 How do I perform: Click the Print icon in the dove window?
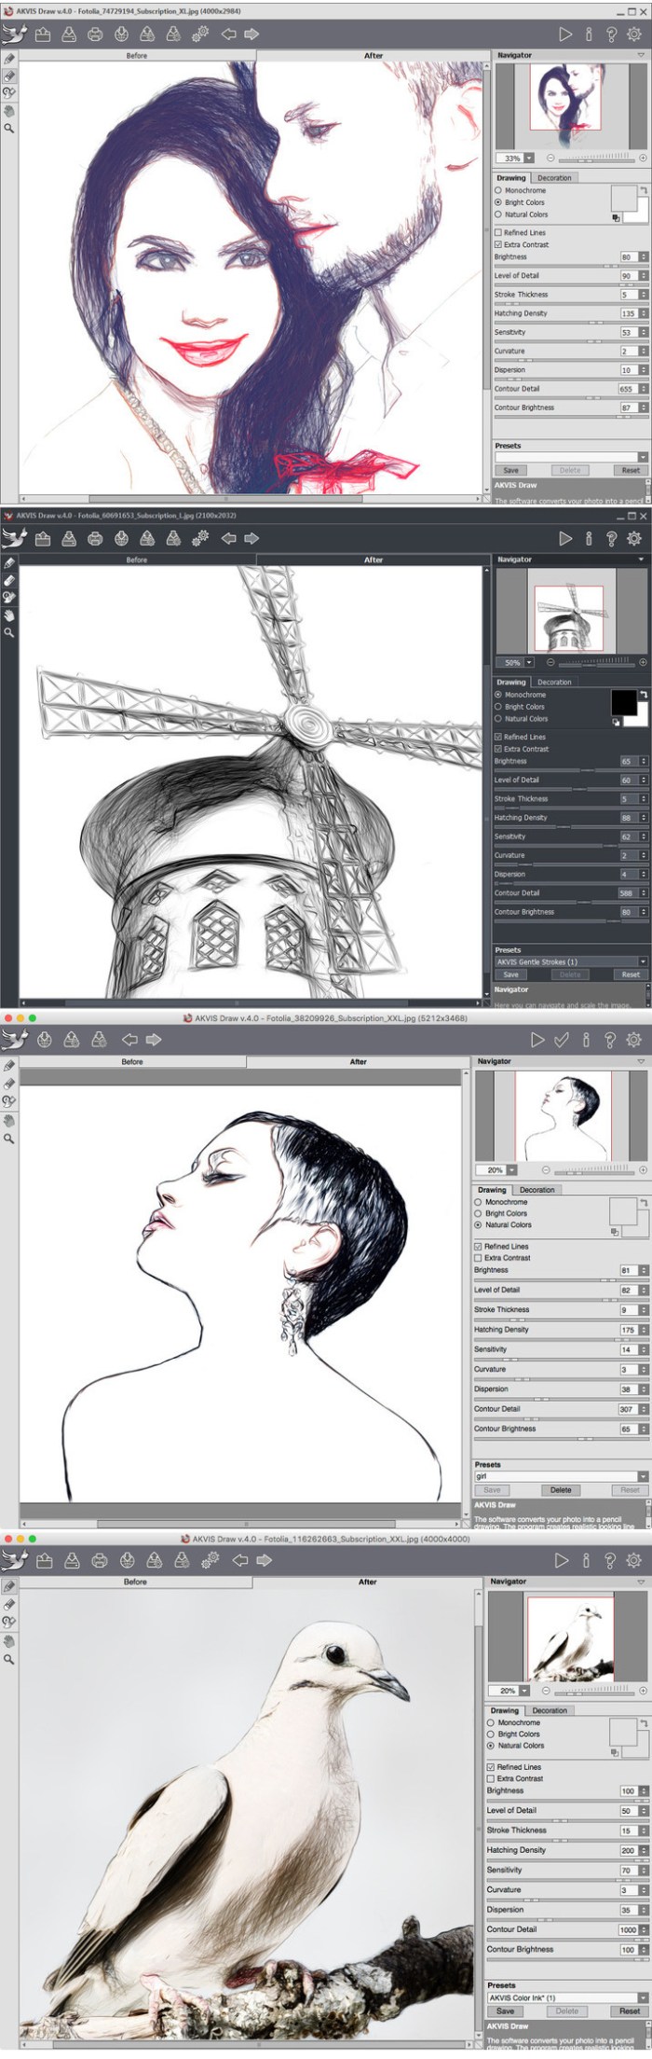[x=101, y=1559]
